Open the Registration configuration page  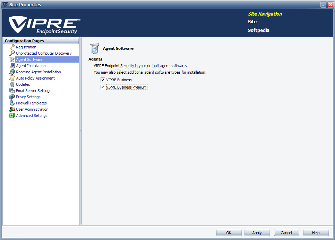[x=26, y=47]
